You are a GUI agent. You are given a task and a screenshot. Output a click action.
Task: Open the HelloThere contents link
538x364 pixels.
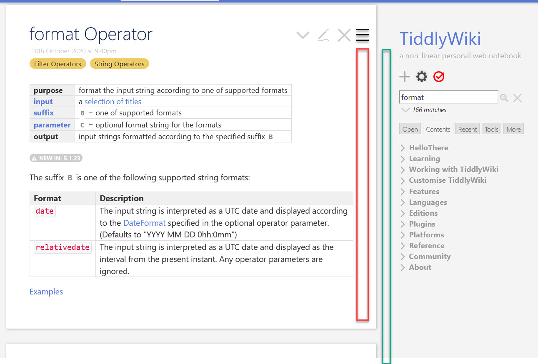point(428,148)
